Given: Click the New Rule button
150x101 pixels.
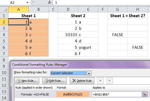Looking at the screenshot, I should (x=27, y=81).
